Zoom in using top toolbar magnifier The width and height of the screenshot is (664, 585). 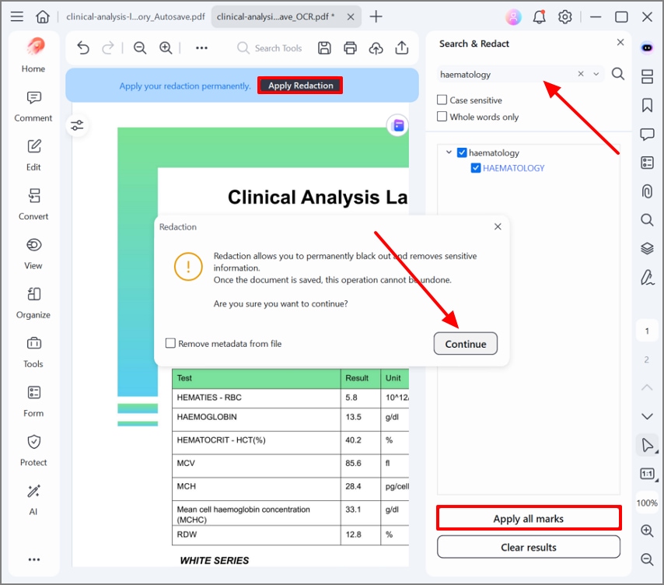pos(166,48)
